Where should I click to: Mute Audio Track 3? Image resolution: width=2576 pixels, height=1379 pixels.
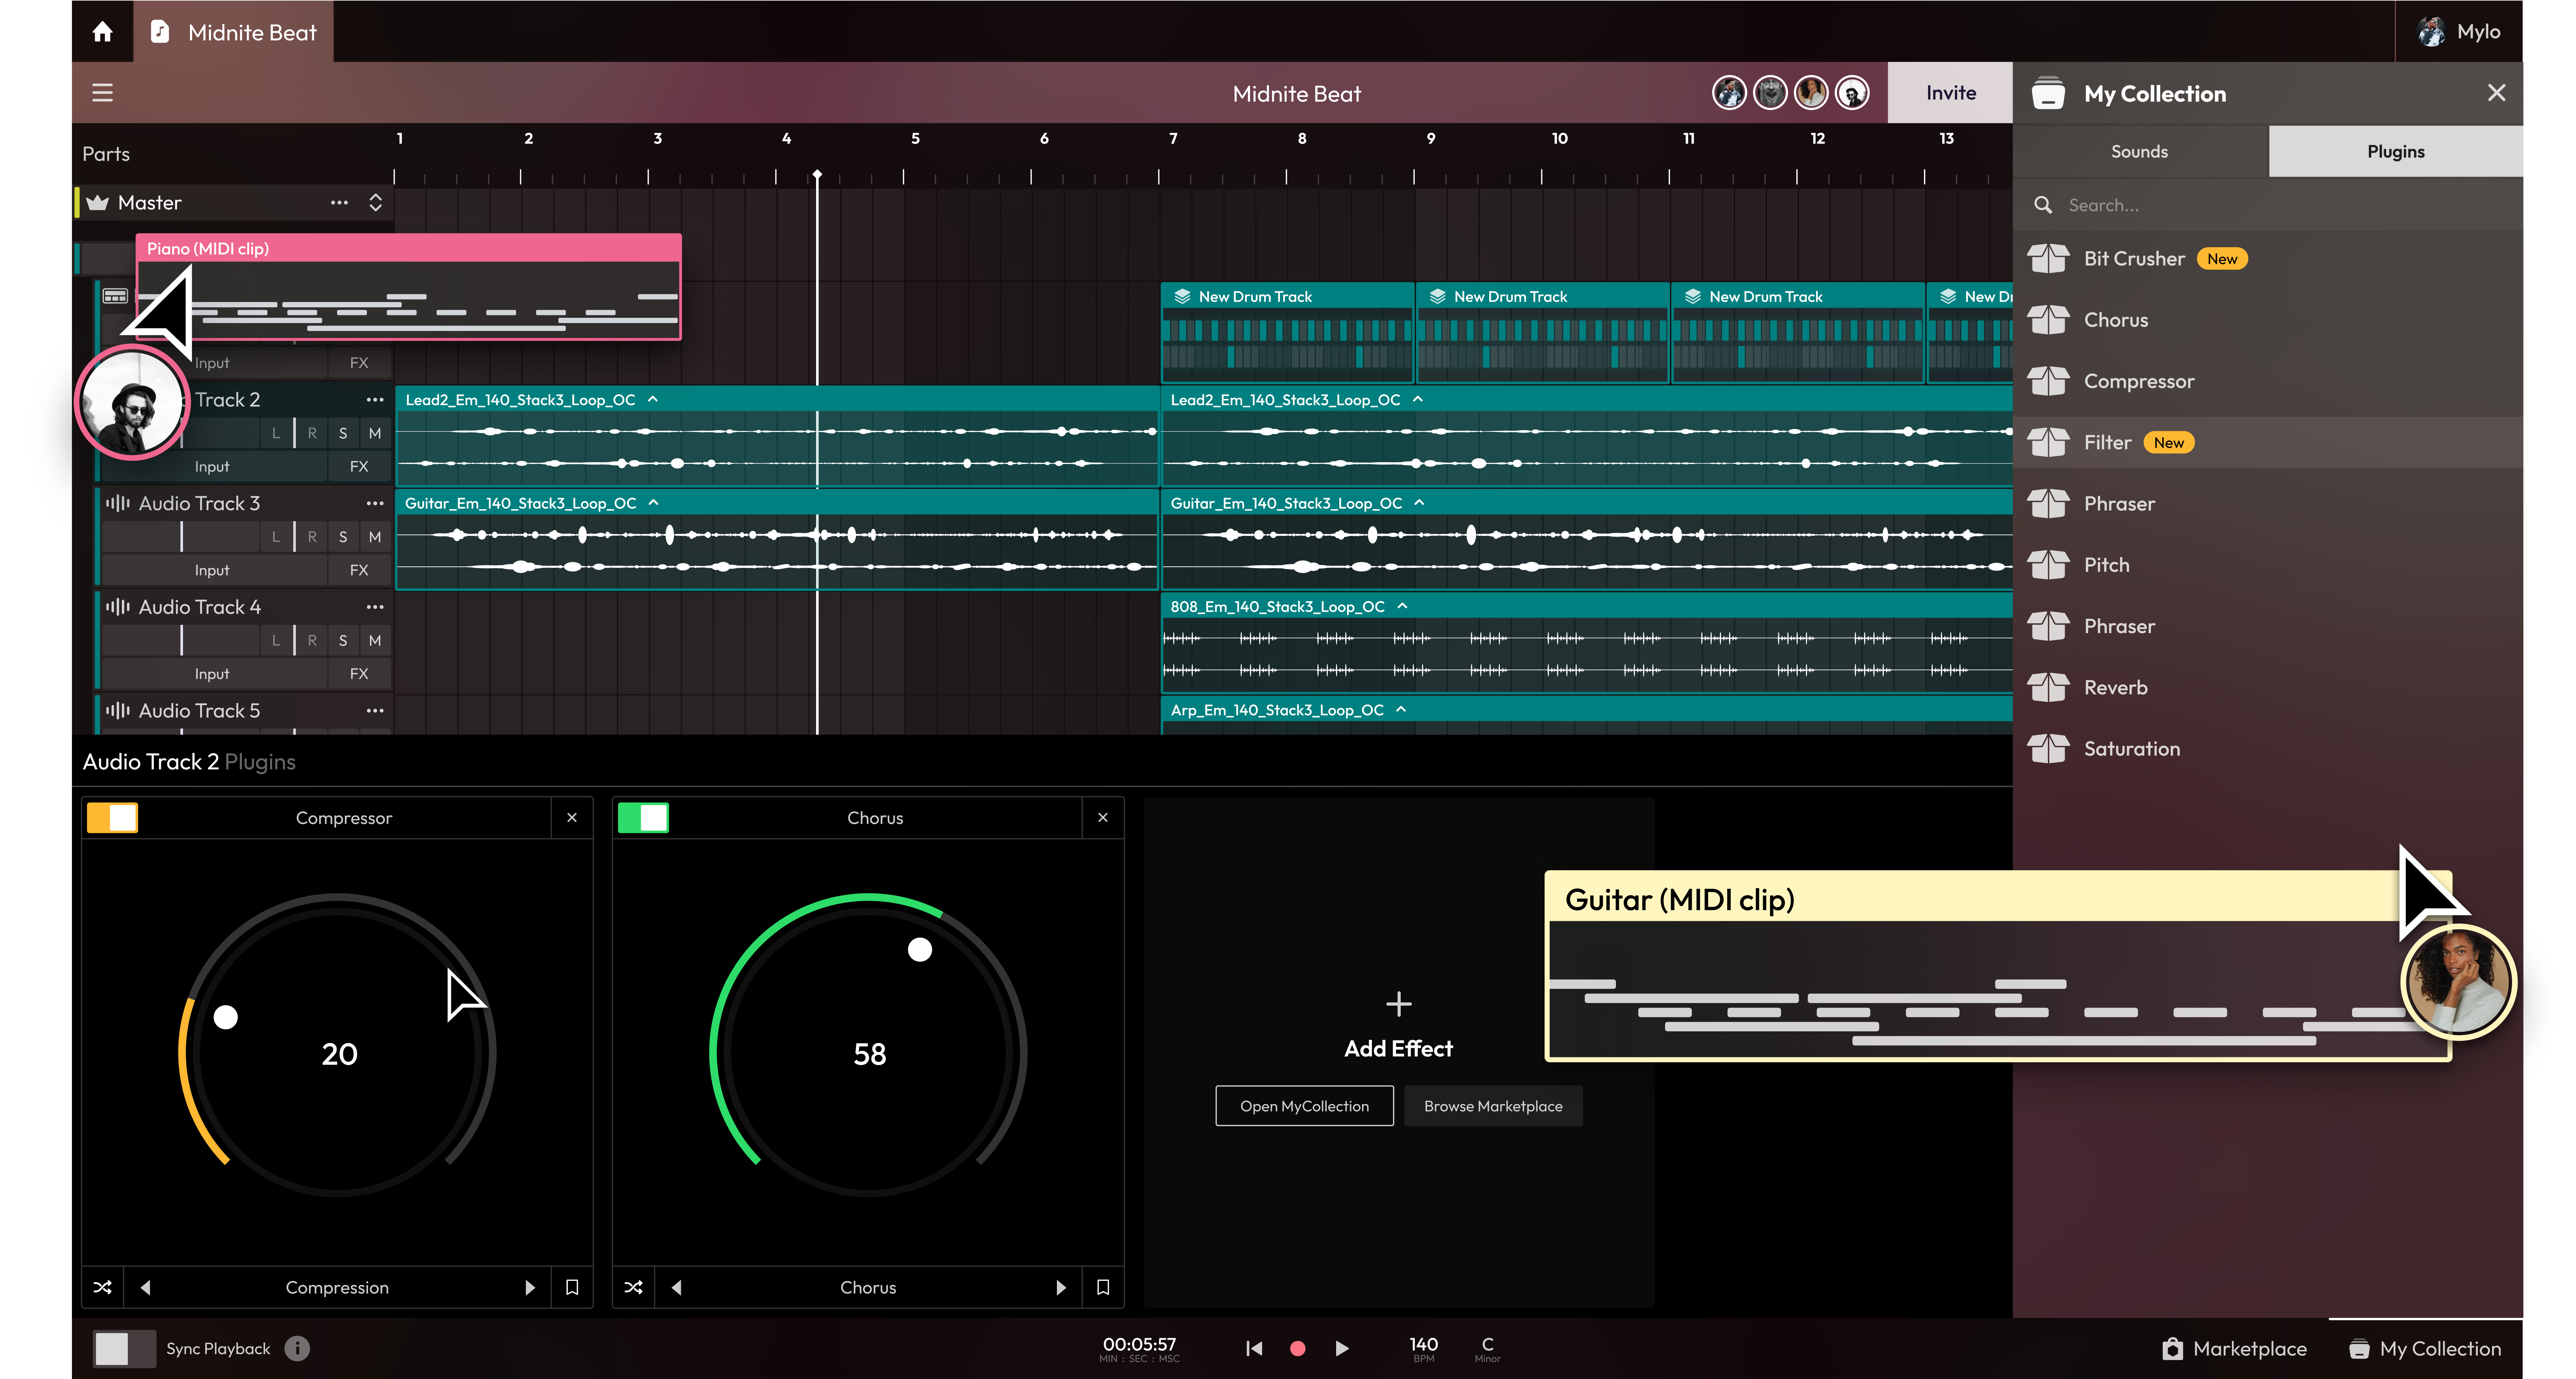coord(375,537)
